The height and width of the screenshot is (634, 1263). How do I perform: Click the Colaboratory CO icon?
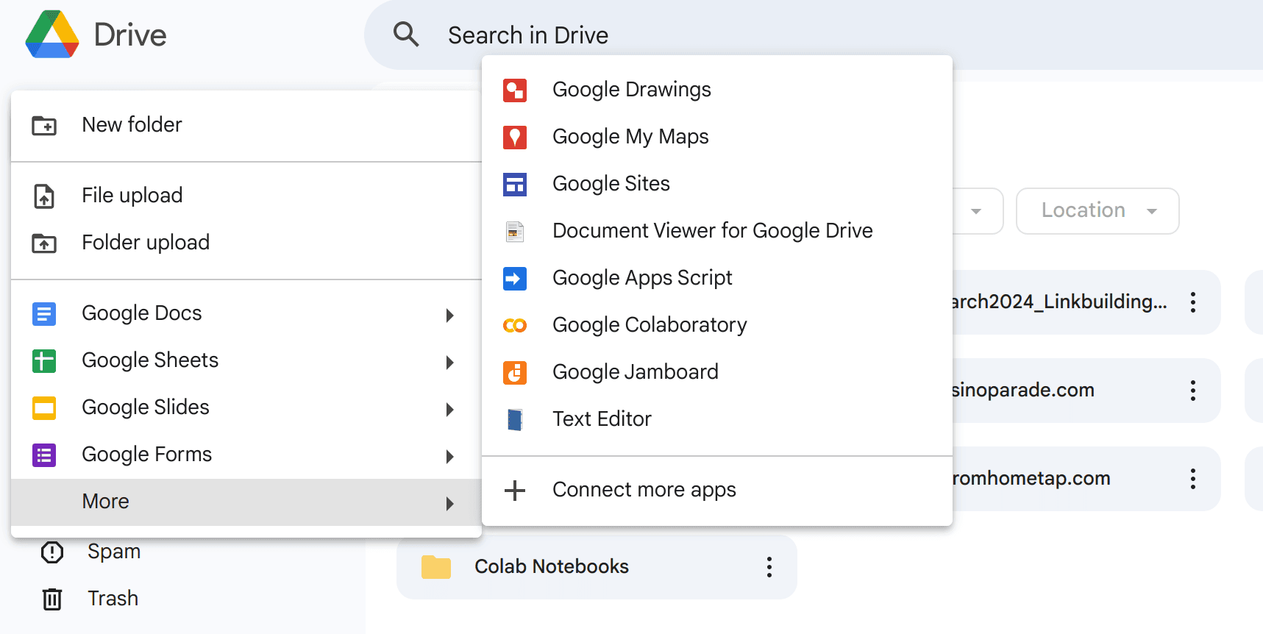pos(515,326)
